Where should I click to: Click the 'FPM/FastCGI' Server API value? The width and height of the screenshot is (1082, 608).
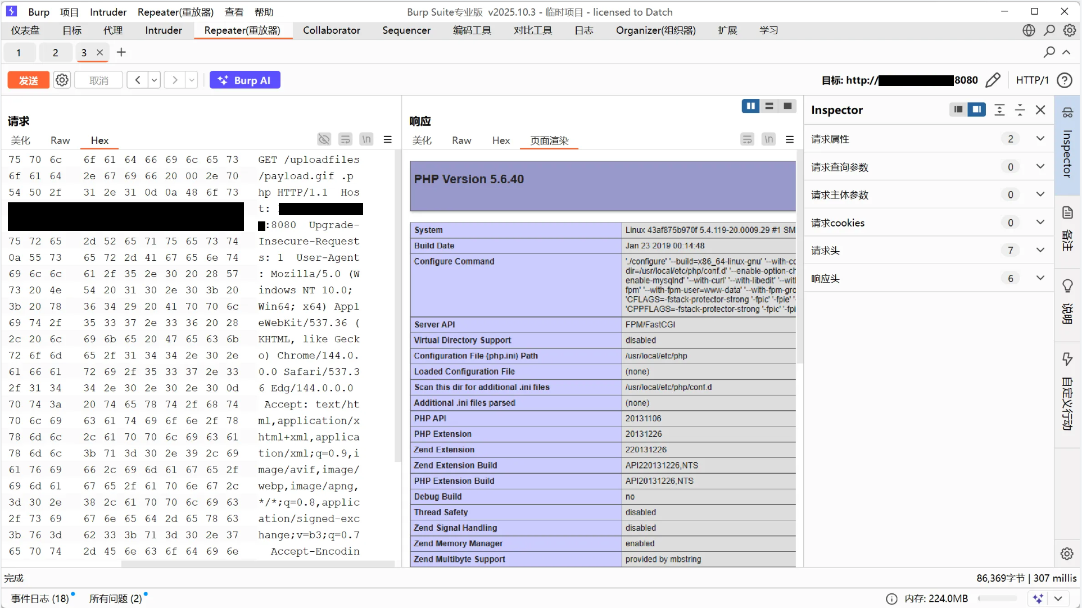[x=650, y=324]
